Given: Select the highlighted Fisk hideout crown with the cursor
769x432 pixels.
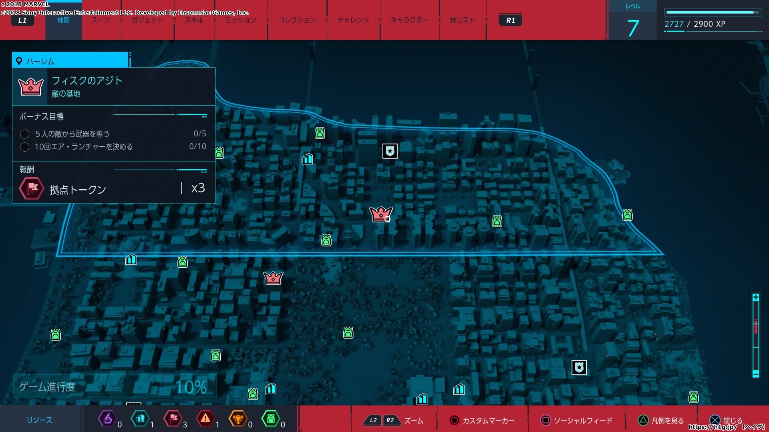Looking at the screenshot, I should [x=380, y=214].
